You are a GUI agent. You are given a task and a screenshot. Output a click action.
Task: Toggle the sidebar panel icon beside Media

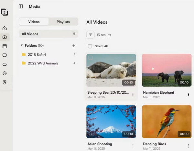(x=21, y=6)
